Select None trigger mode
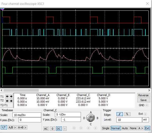 pos(133,128)
